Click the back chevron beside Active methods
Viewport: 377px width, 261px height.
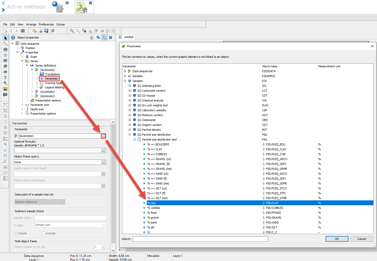tap(3, 3)
